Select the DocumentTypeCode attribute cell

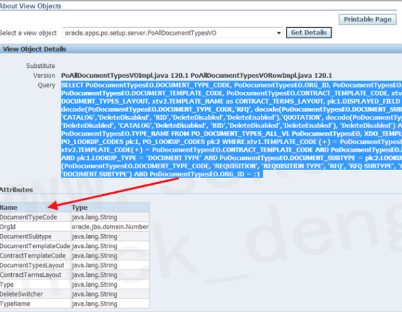click(35, 217)
